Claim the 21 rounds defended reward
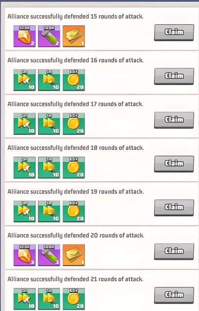The width and height of the screenshot is (199, 311). (x=174, y=295)
